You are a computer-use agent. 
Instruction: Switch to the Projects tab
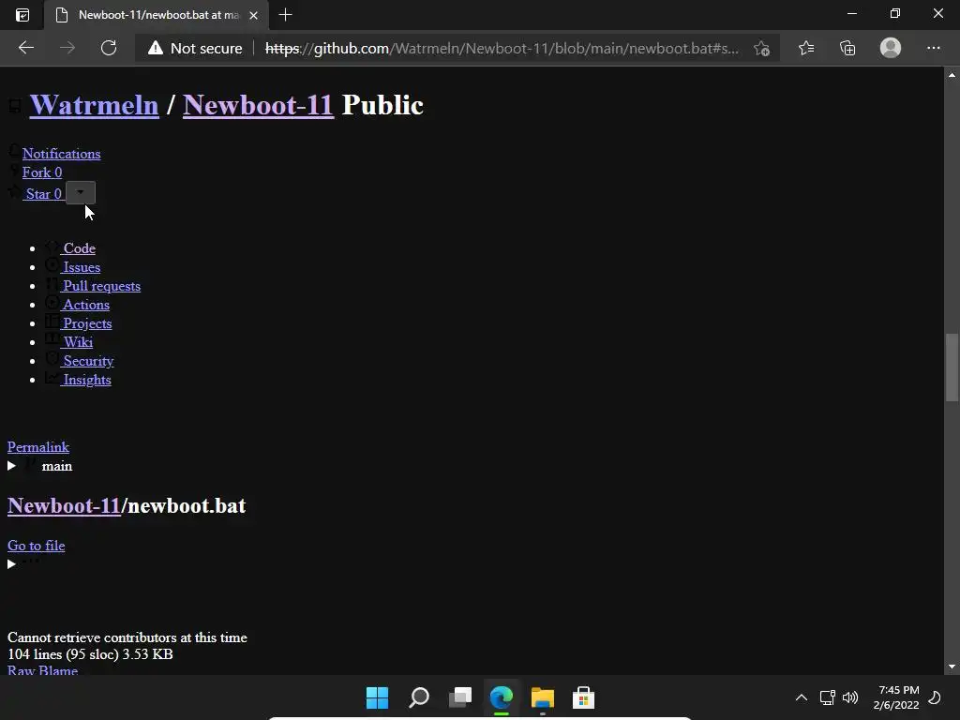pyautogui.click(x=87, y=323)
